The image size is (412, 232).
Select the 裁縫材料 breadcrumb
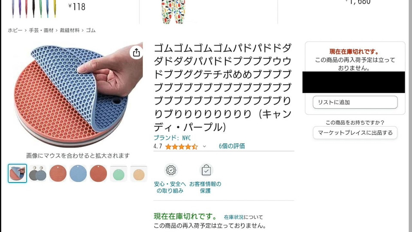point(70,30)
